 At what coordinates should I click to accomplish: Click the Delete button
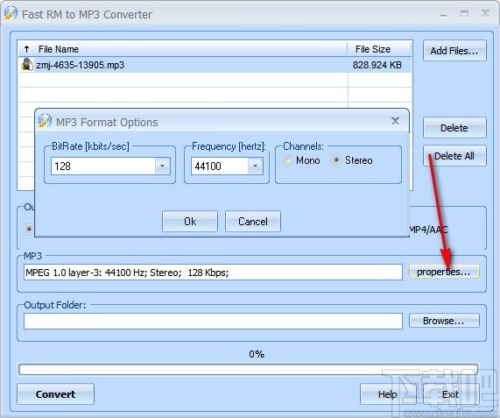coord(454,128)
